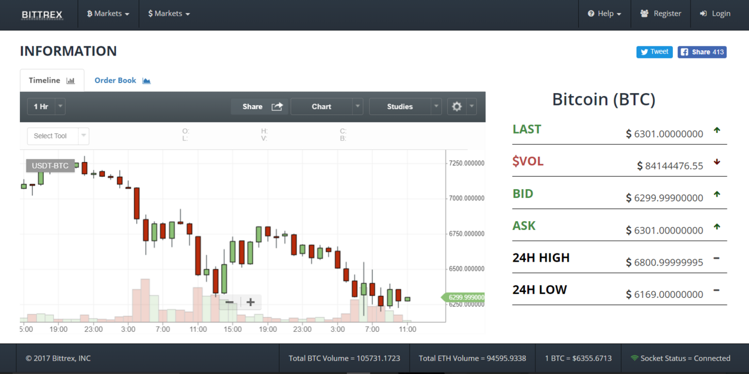Go to the Login page
This screenshot has width=749, height=374.
(715, 13)
